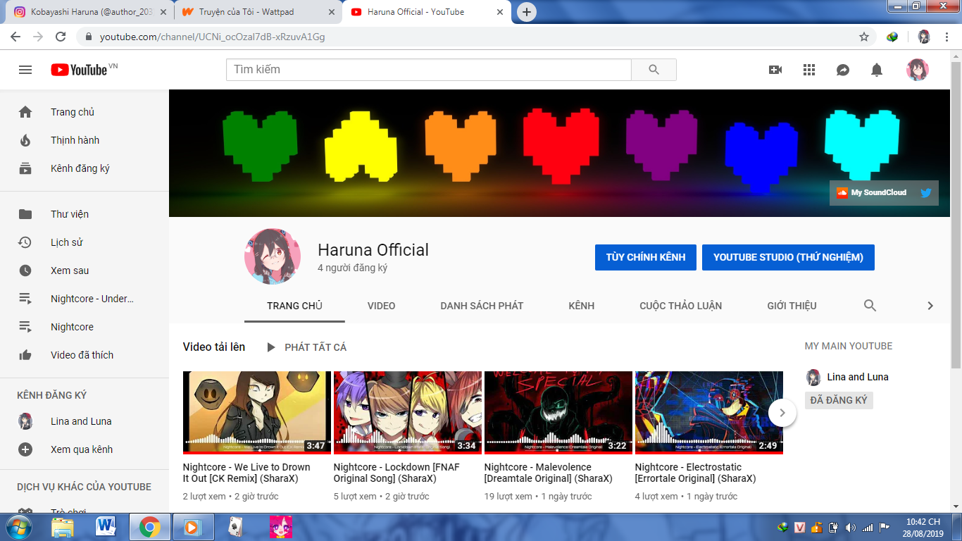
Task: Open GIỚI THIỆU tab
Action: (x=792, y=306)
